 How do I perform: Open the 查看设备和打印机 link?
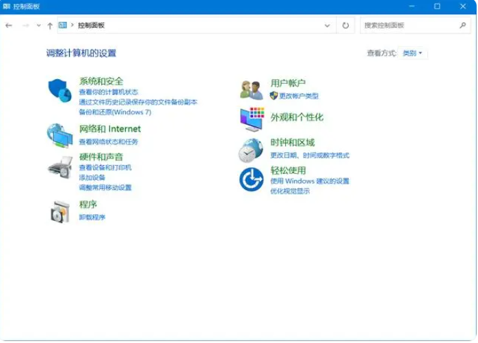click(105, 167)
